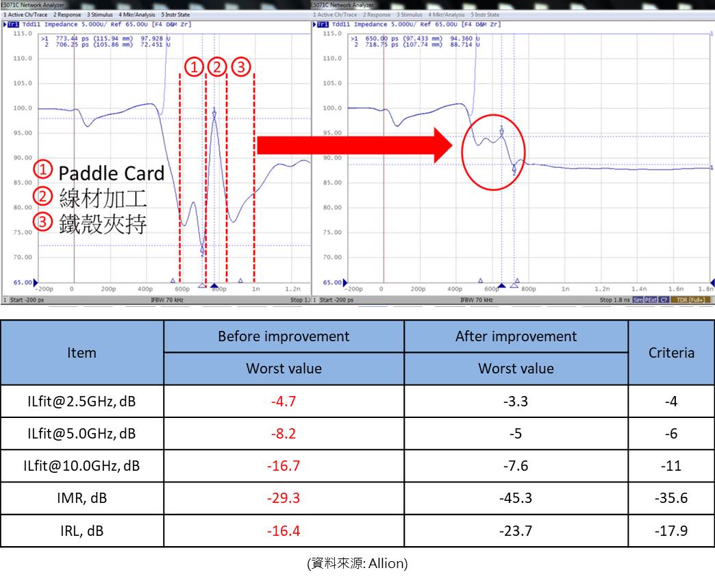Image resolution: width=715 pixels, height=579 pixels.
Task: Open the '4 Mkr/Analysis' menu in right analyzer
Action: pos(447,14)
